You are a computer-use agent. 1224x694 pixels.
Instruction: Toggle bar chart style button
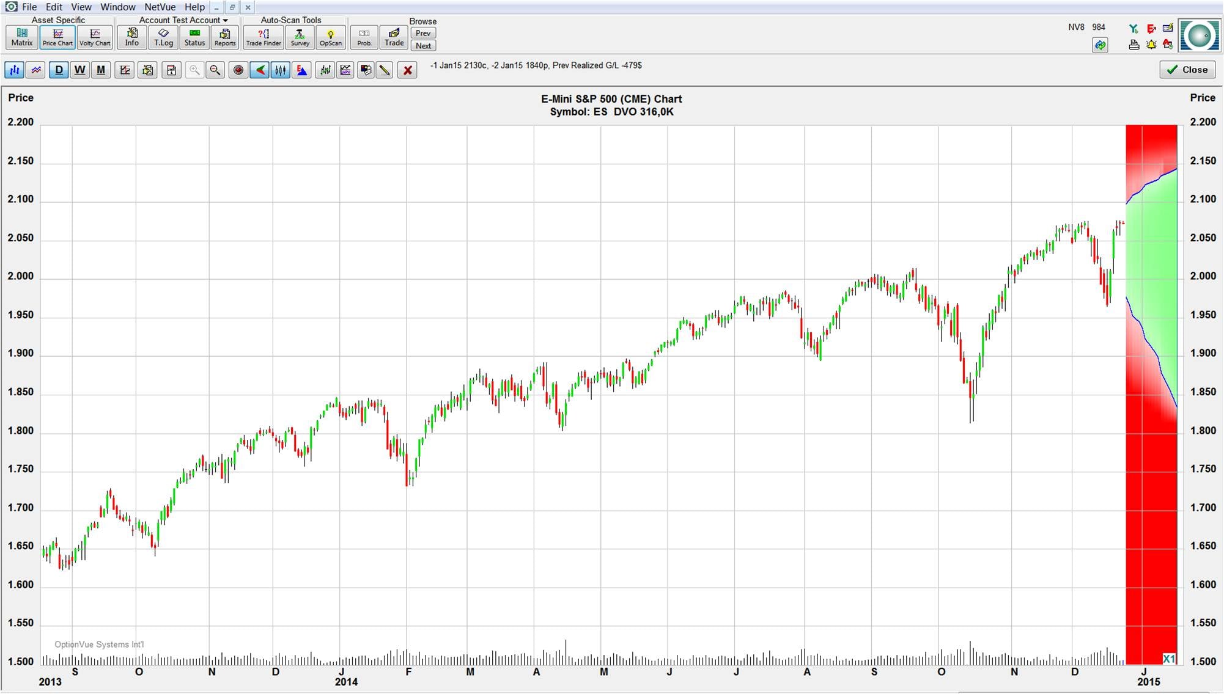[x=14, y=70]
